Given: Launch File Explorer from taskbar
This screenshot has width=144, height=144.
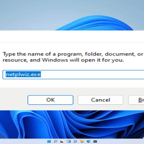Looking at the screenshot, I should pyautogui.click(x=82, y=141).
